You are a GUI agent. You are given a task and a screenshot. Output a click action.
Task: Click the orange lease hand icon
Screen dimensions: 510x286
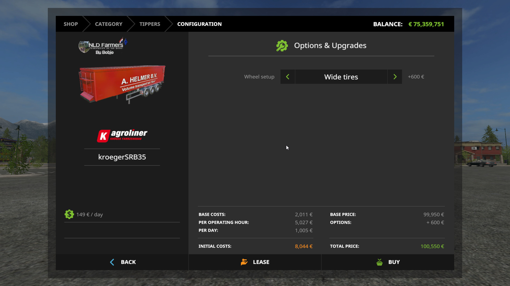click(244, 262)
